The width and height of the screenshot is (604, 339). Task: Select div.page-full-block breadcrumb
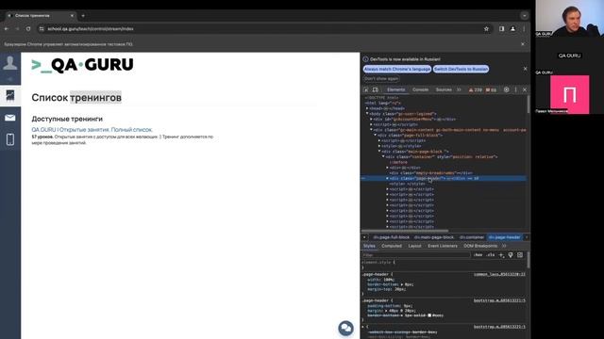pos(391,237)
